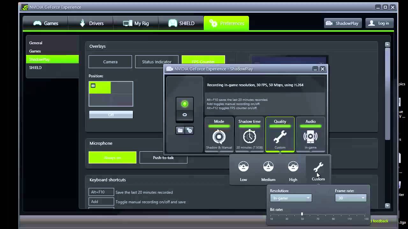This screenshot has width=408, height=229.
Task: Open the Frame rate dropdown
Action: click(351, 198)
